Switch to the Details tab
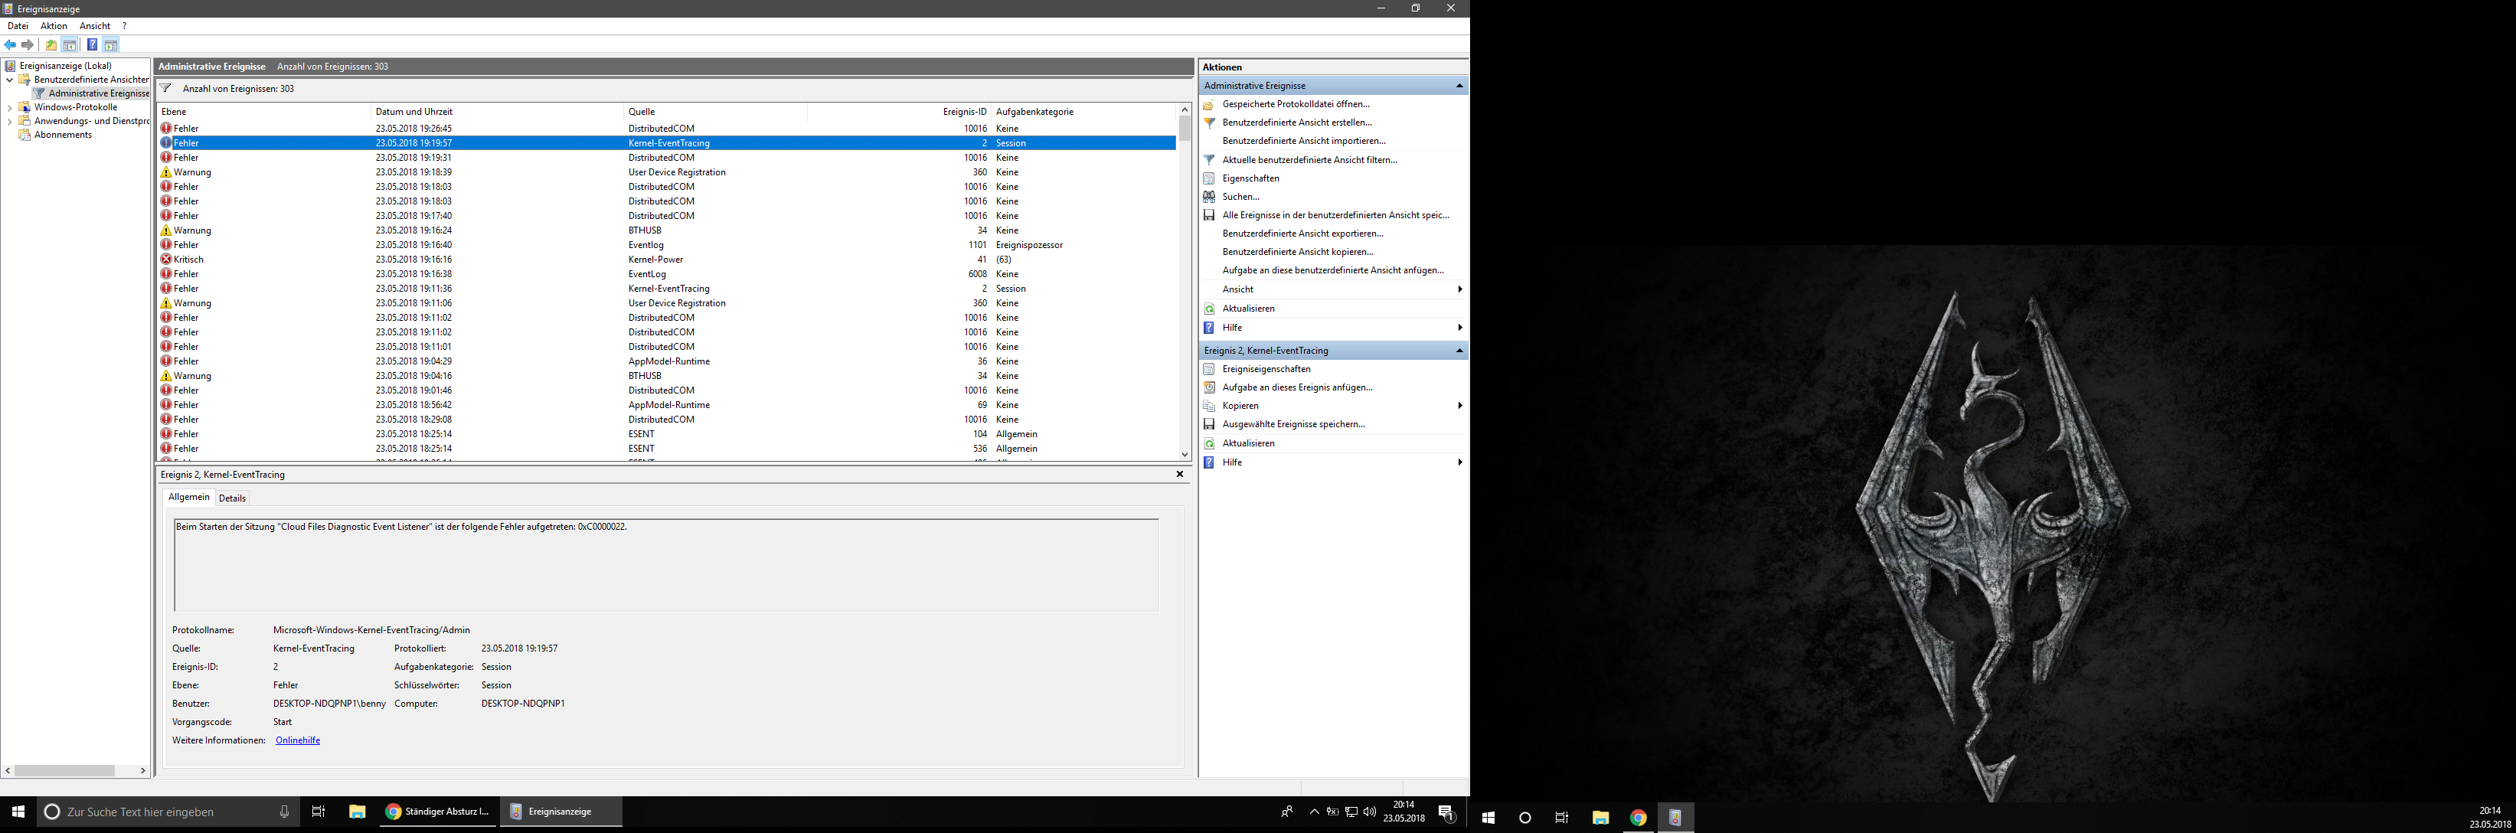 coord(233,498)
